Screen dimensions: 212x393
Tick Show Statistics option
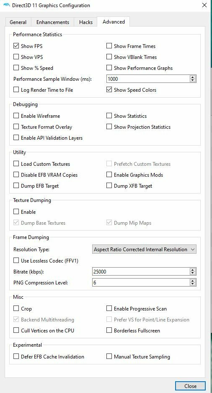(109, 116)
